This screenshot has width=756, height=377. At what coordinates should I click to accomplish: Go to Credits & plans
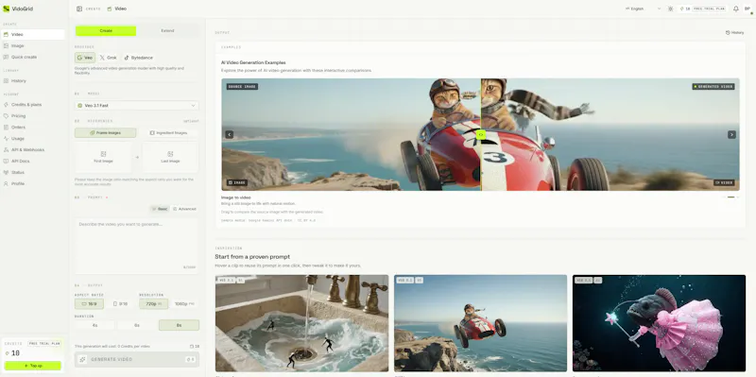[x=32, y=105]
